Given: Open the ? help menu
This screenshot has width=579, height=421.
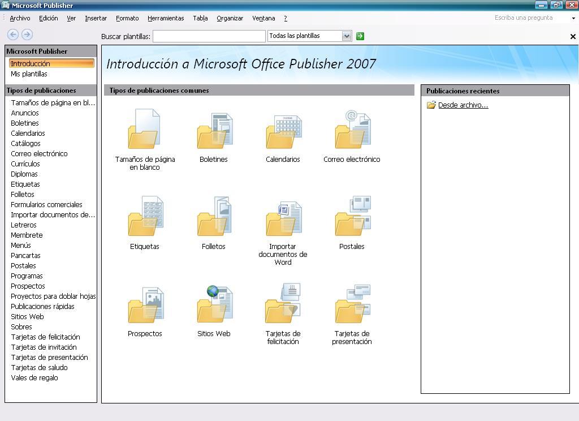Looking at the screenshot, I should pyautogui.click(x=286, y=18).
